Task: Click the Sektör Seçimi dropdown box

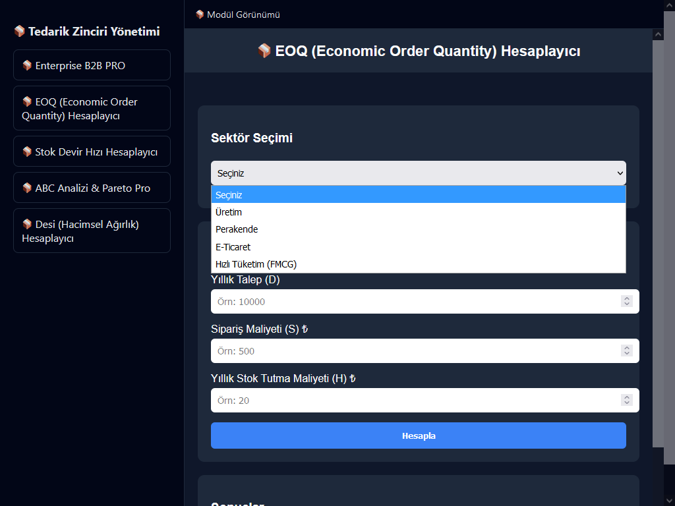Action: pos(418,173)
